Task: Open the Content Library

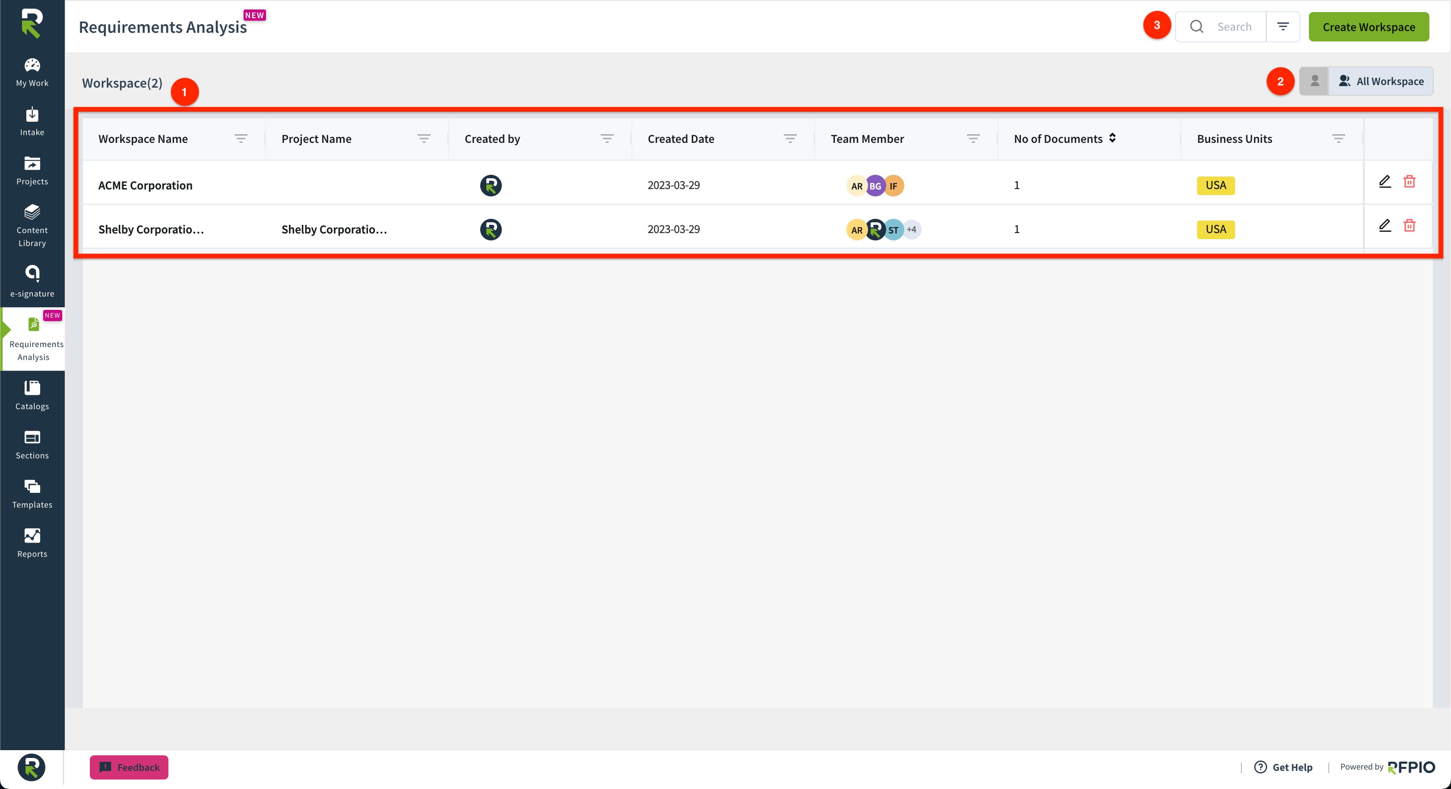Action: (32, 226)
